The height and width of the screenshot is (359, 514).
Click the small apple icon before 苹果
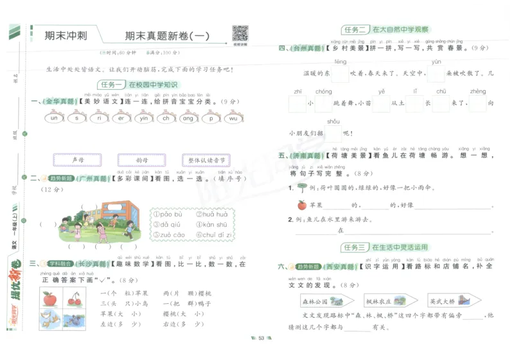[x=302, y=205]
